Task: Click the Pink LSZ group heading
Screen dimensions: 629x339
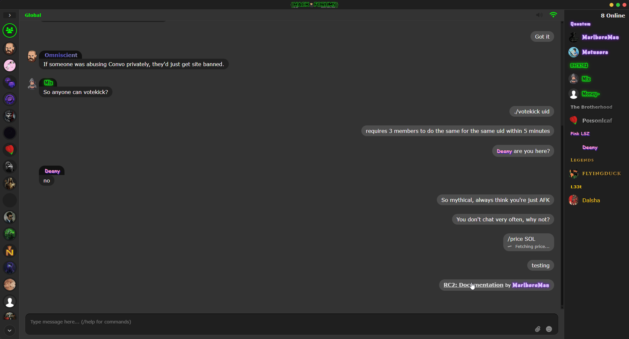Action: pos(580,134)
